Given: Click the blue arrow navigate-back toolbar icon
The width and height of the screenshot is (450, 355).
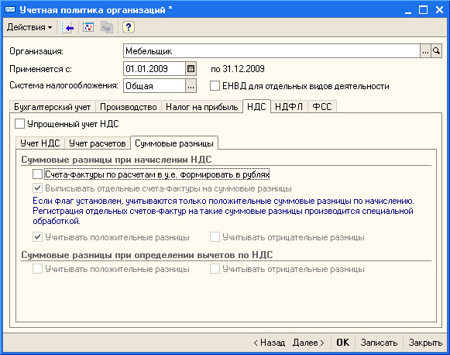Looking at the screenshot, I should point(67,28).
